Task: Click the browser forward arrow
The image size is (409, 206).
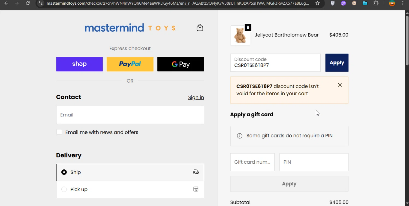Action: [17, 3]
